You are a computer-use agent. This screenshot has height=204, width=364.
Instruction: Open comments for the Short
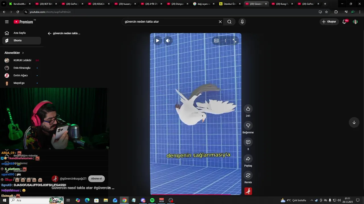coord(248,142)
